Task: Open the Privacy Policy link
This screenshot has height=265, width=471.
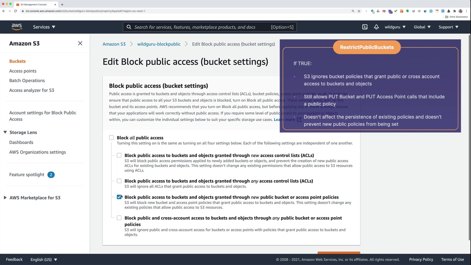Action: click(421, 259)
